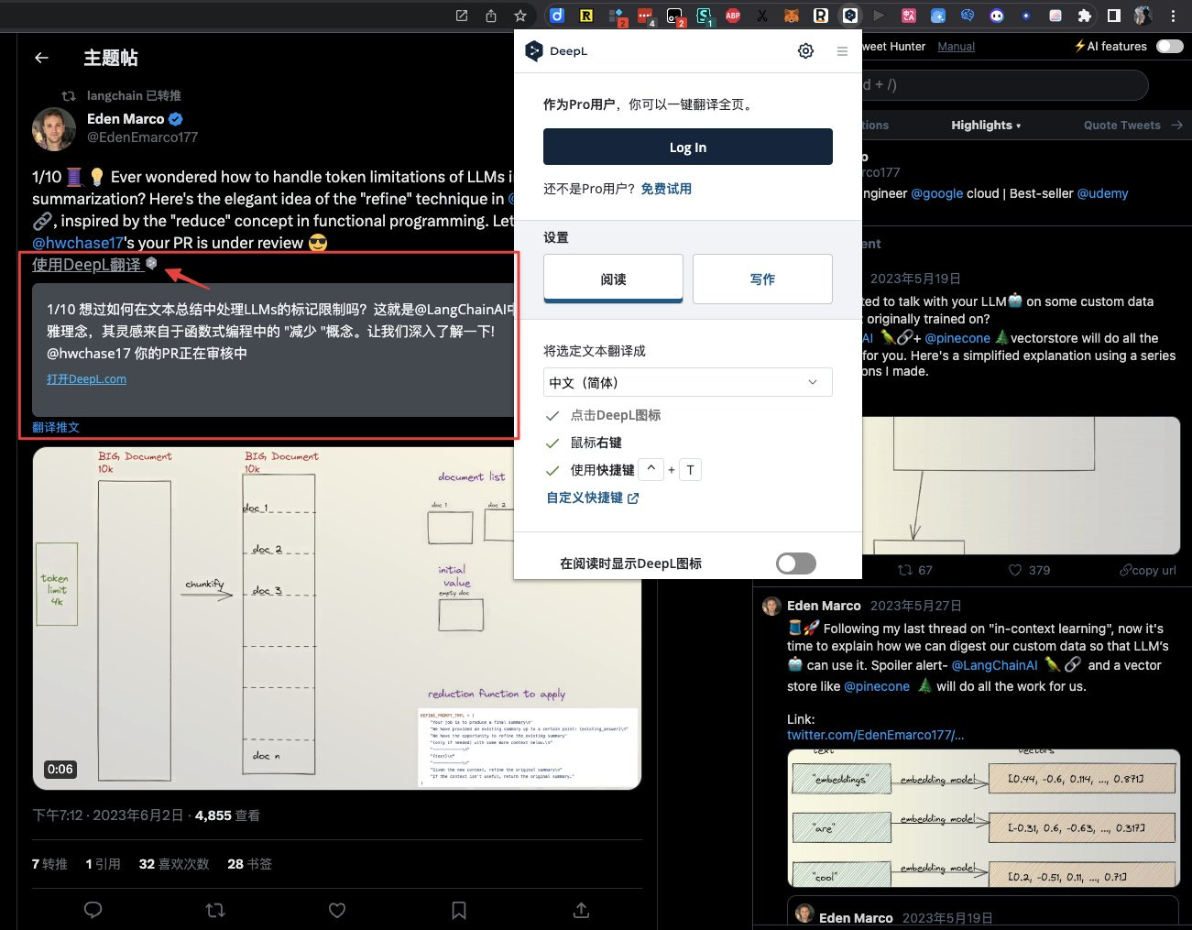Screen dimensions: 1192x930
Task: Click the pink translate extension icon
Action: pyautogui.click(x=909, y=16)
